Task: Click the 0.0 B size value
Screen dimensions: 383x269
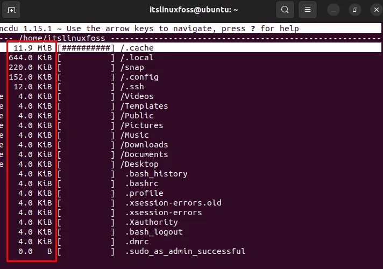Action: coord(35,251)
